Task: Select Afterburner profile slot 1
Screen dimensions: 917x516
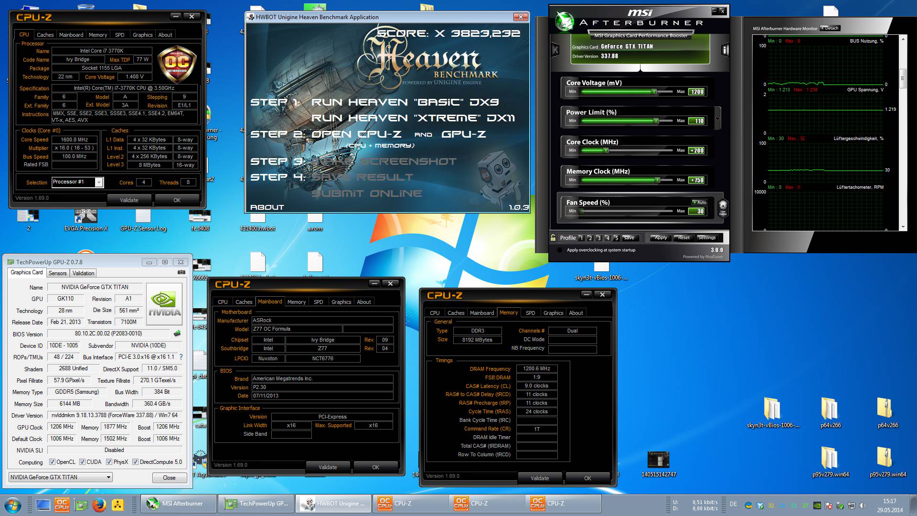Action: pos(581,237)
